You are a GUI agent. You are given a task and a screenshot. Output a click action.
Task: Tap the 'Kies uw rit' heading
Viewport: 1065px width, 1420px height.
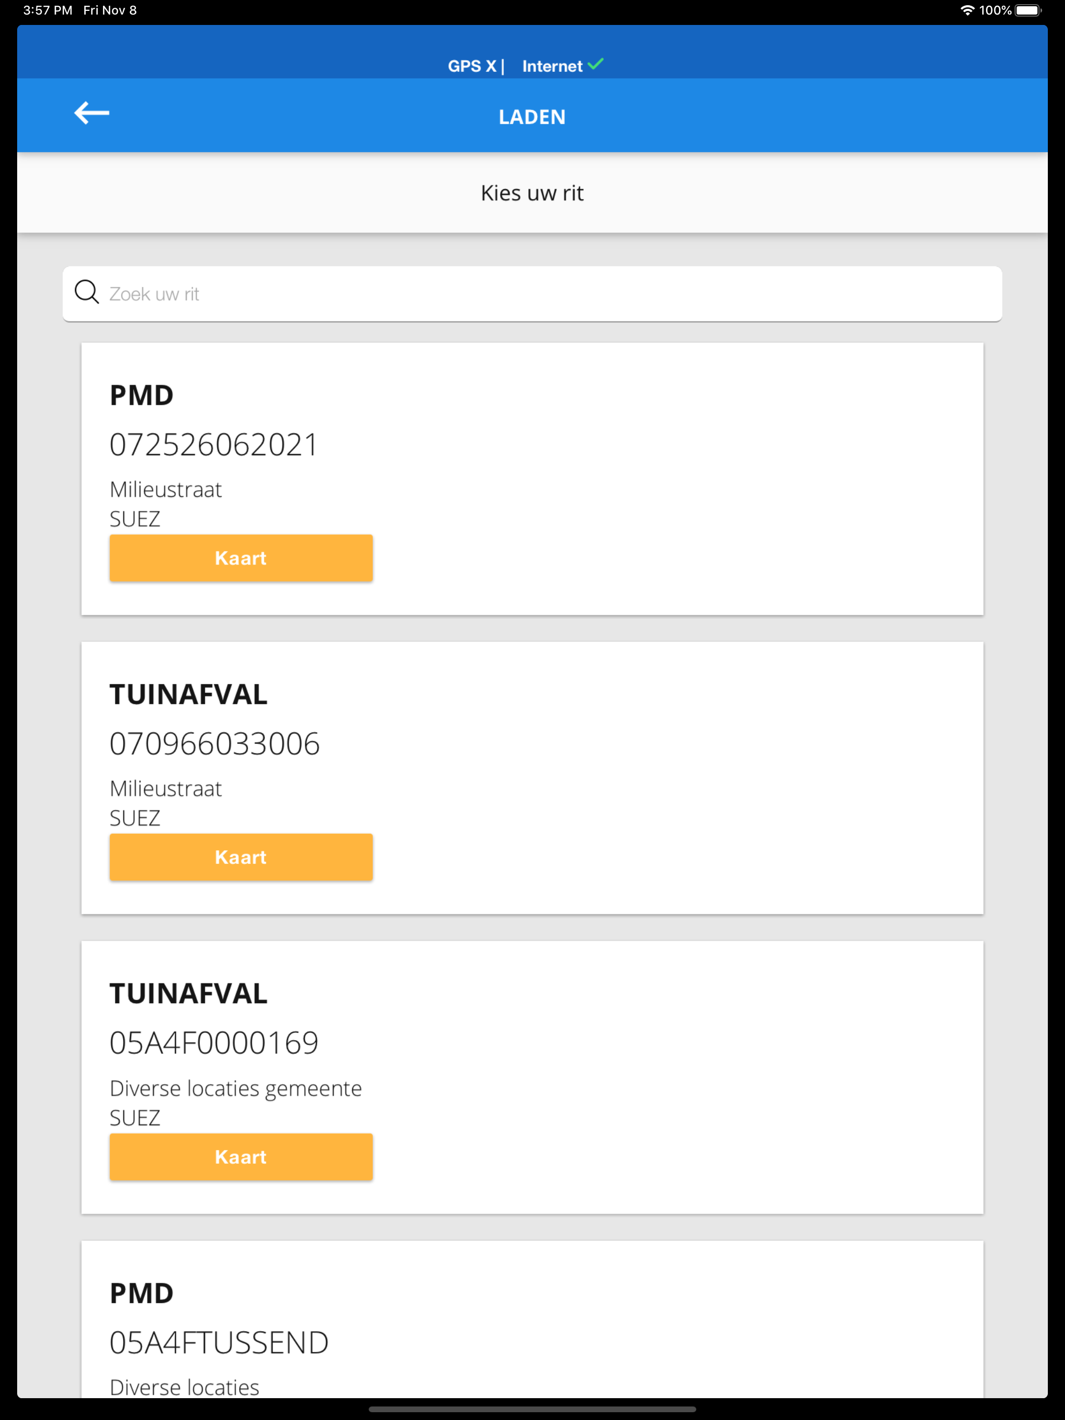coord(532,193)
